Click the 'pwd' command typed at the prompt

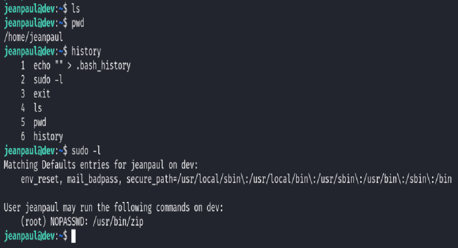pyautogui.click(x=78, y=23)
